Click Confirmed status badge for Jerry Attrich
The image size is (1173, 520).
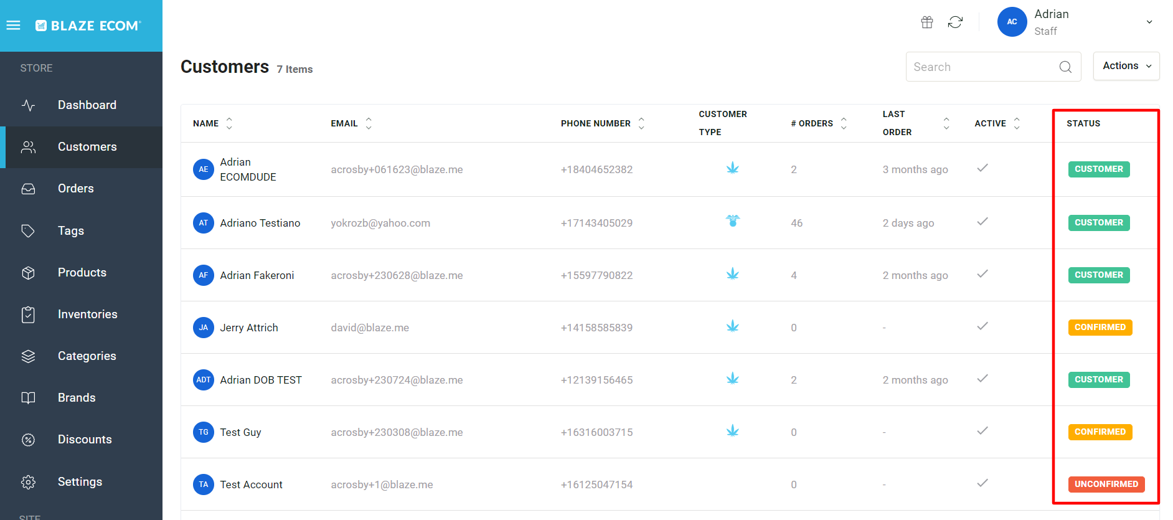coord(1100,328)
